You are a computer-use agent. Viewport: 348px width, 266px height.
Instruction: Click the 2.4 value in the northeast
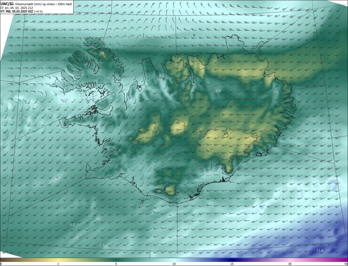[244, 72]
